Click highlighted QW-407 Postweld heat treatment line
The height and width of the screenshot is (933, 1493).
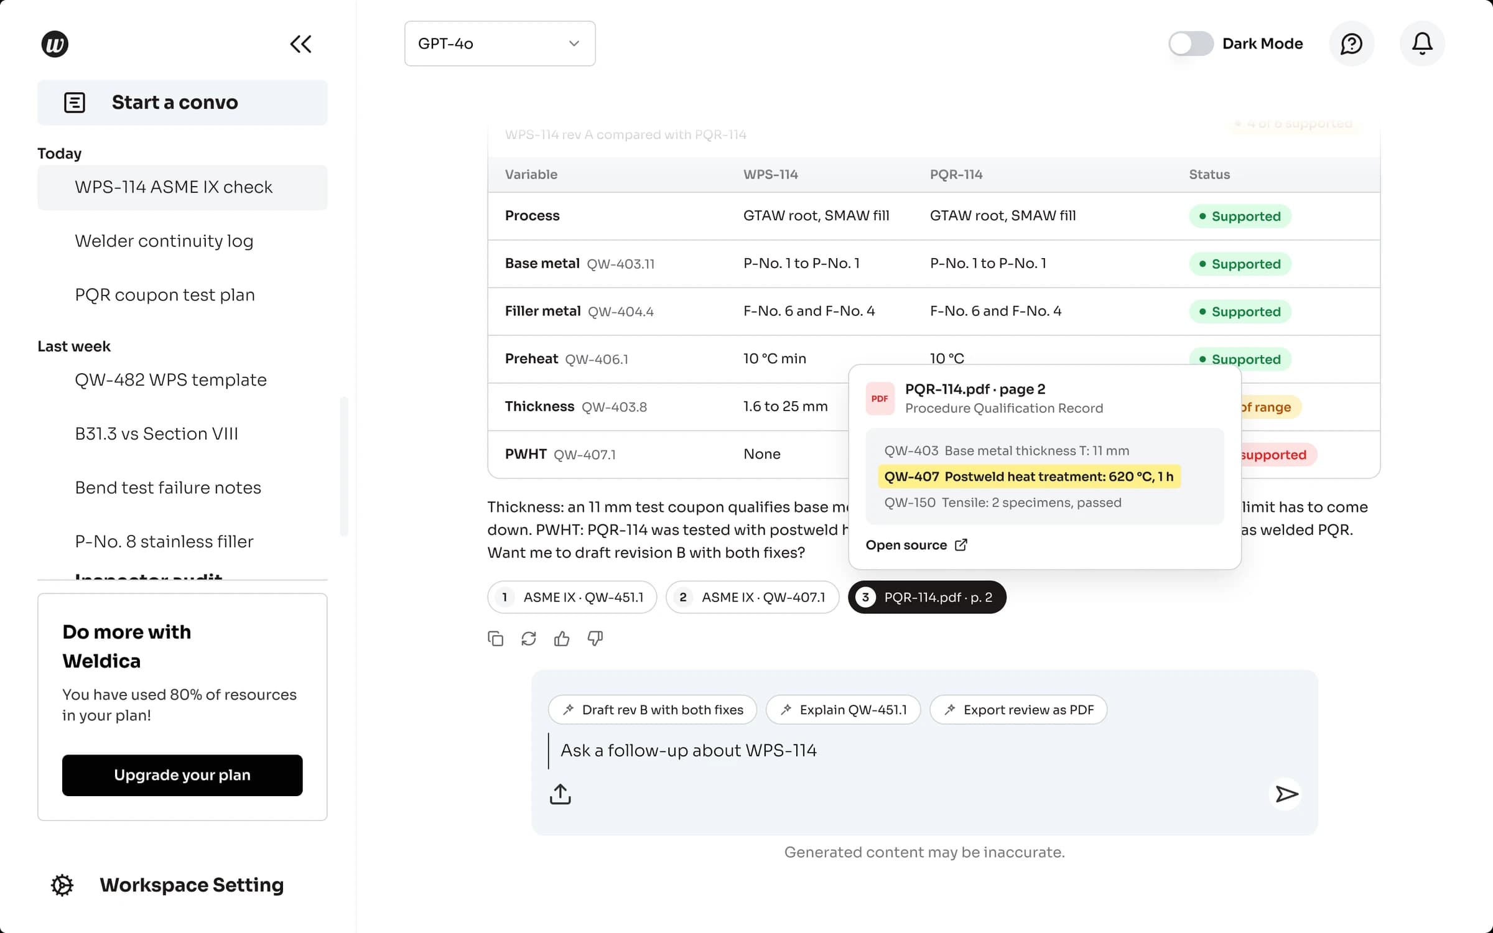(x=1029, y=476)
